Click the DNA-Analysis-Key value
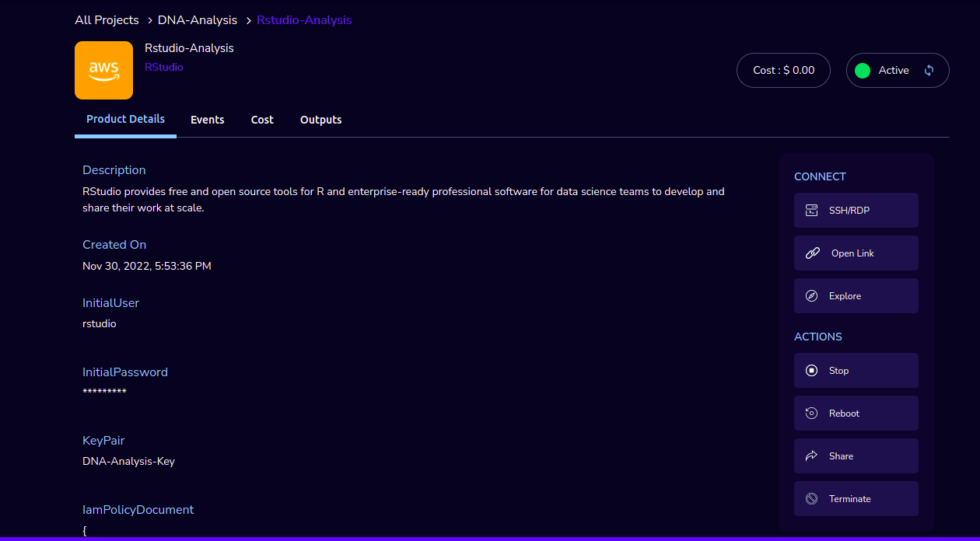980x541 pixels. point(129,461)
